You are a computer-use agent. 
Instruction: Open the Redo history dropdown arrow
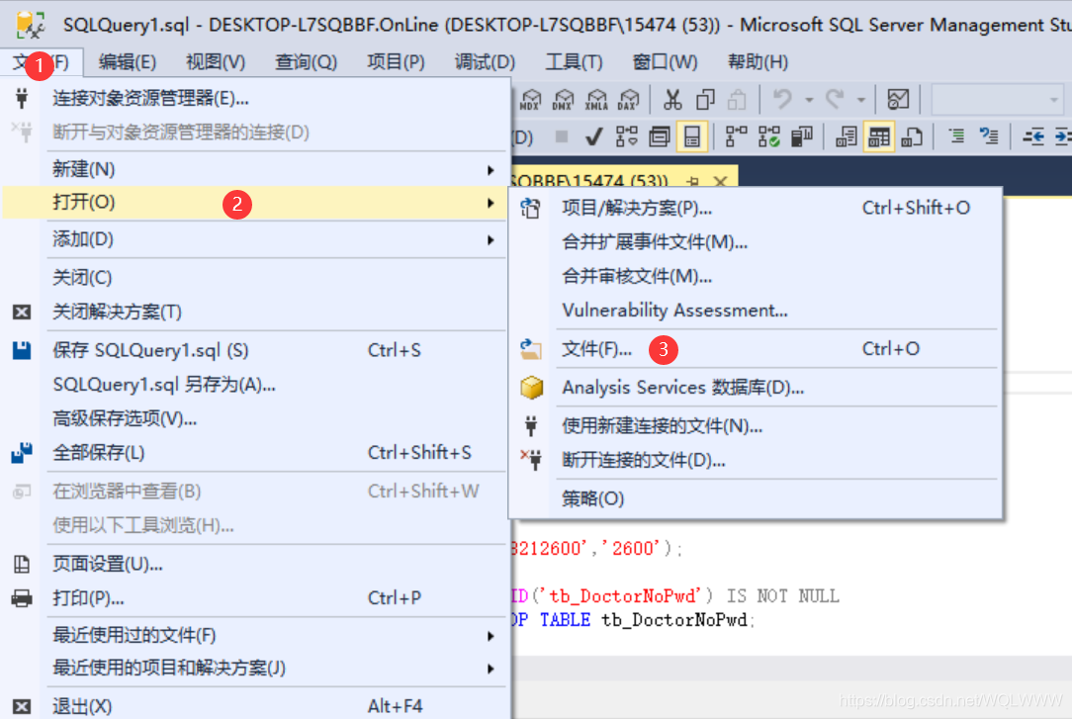pos(860,101)
